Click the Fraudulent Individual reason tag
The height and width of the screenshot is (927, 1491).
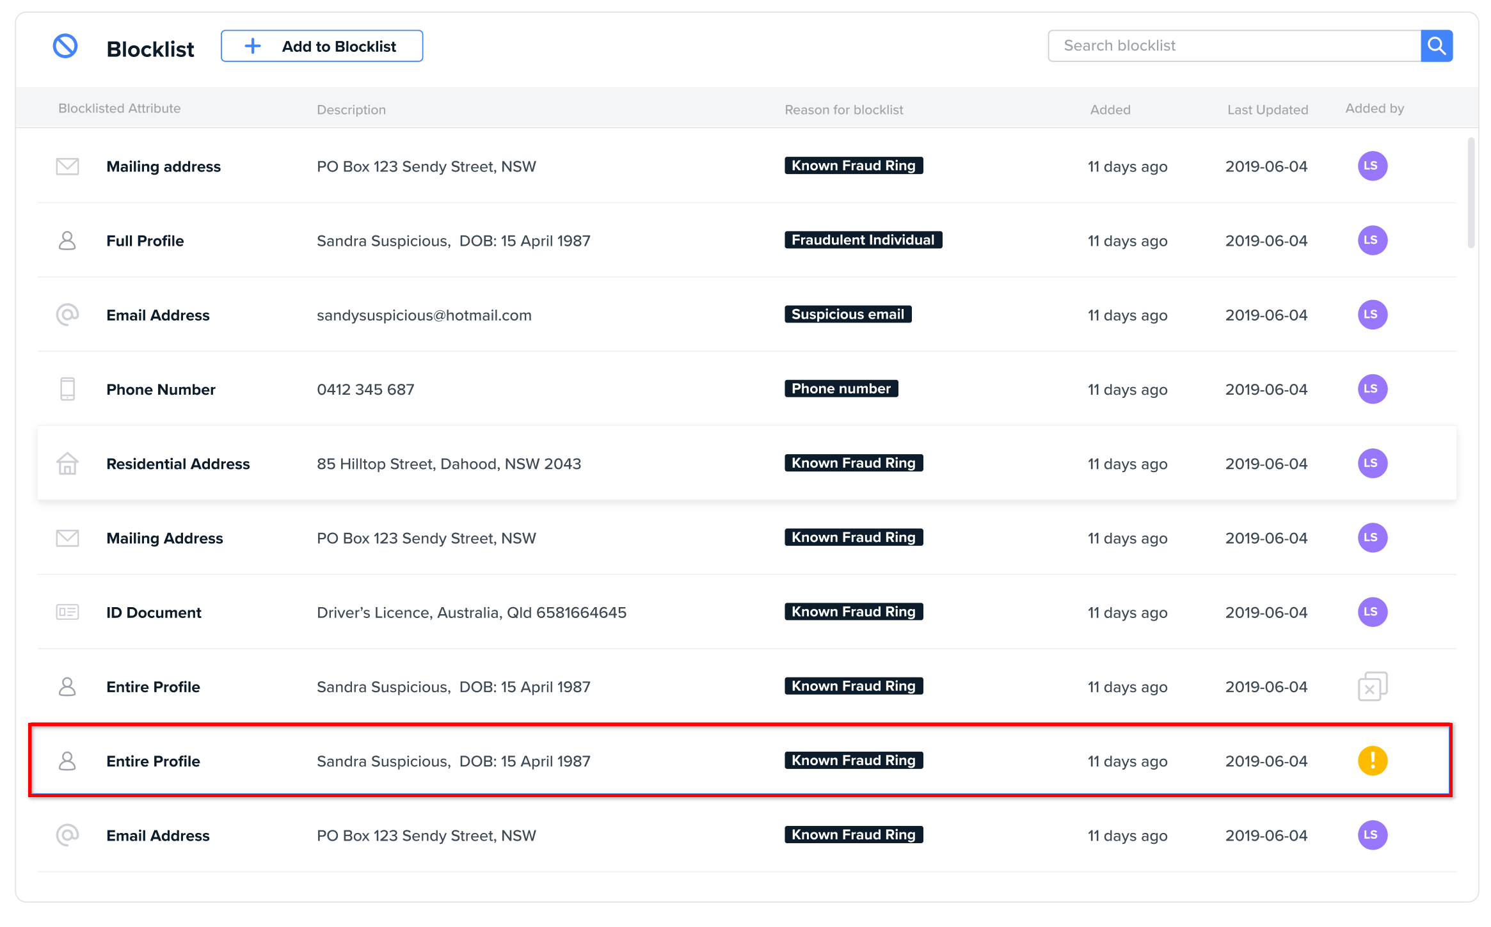863,240
